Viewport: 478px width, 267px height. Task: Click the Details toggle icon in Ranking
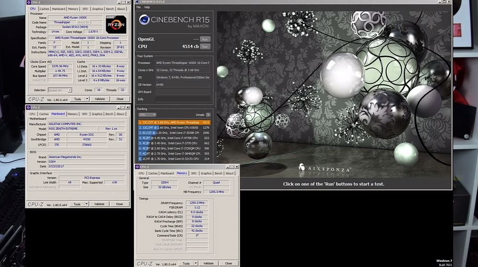coord(208,115)
